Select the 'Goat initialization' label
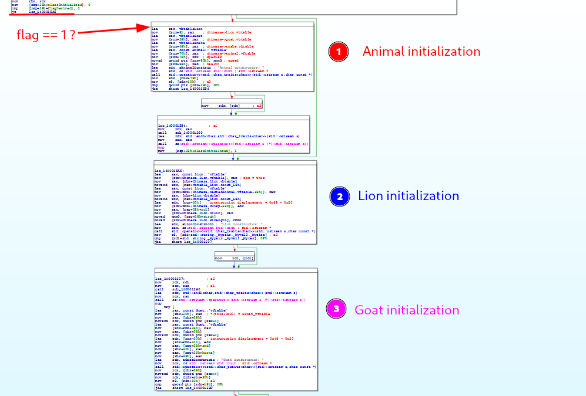 click(407, 310)
